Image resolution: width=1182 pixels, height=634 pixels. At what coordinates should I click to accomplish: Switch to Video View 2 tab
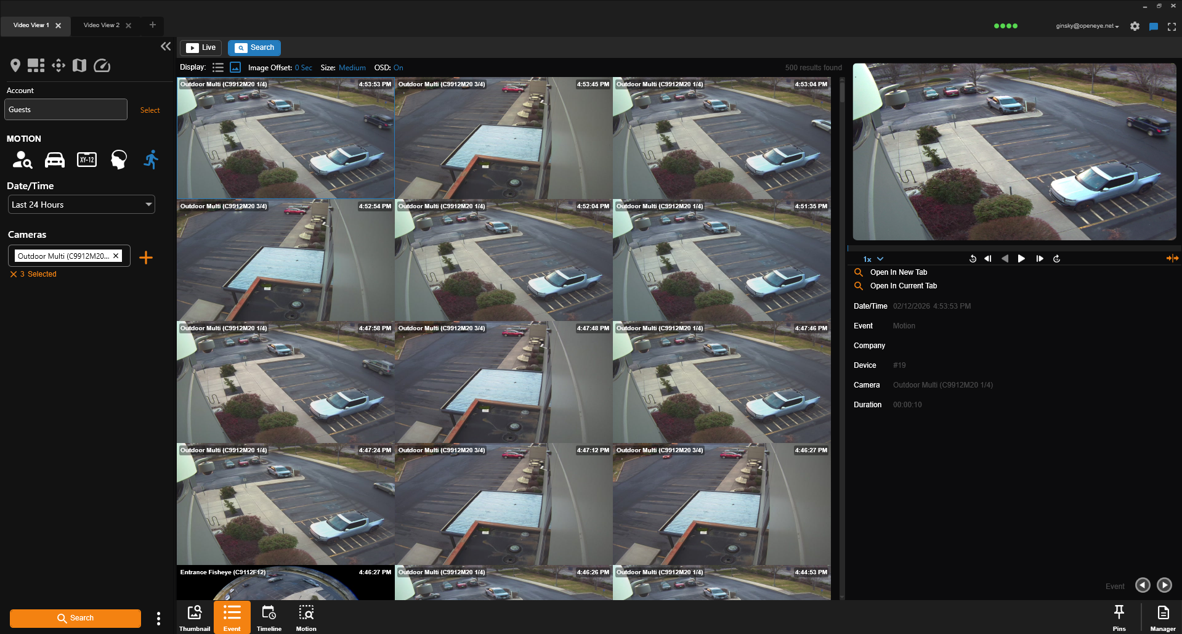102,25
